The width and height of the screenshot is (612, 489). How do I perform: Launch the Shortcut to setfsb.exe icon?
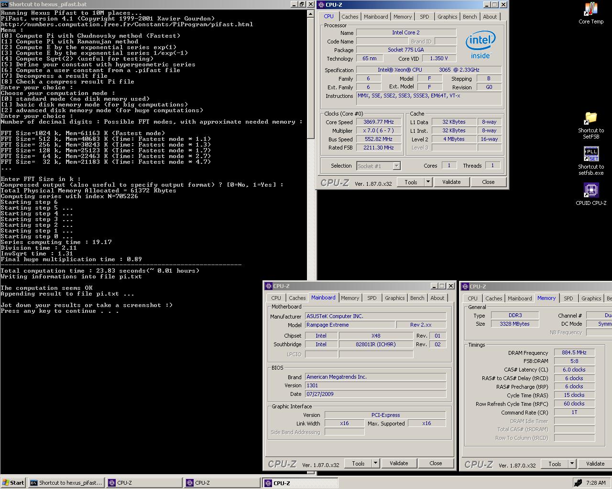pyautogui.click(x=591, y=161)
